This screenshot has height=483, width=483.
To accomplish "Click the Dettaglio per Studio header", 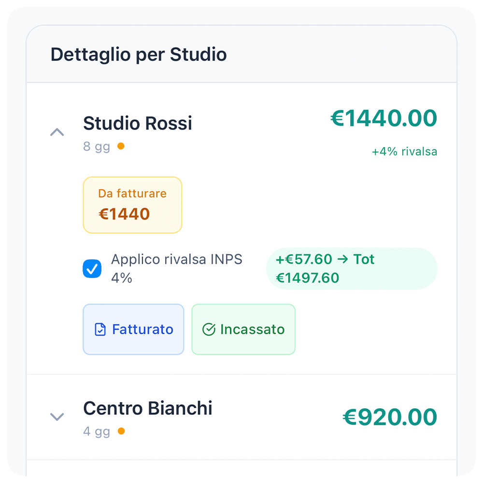I will pyautogui.click(x=139, y=54).
